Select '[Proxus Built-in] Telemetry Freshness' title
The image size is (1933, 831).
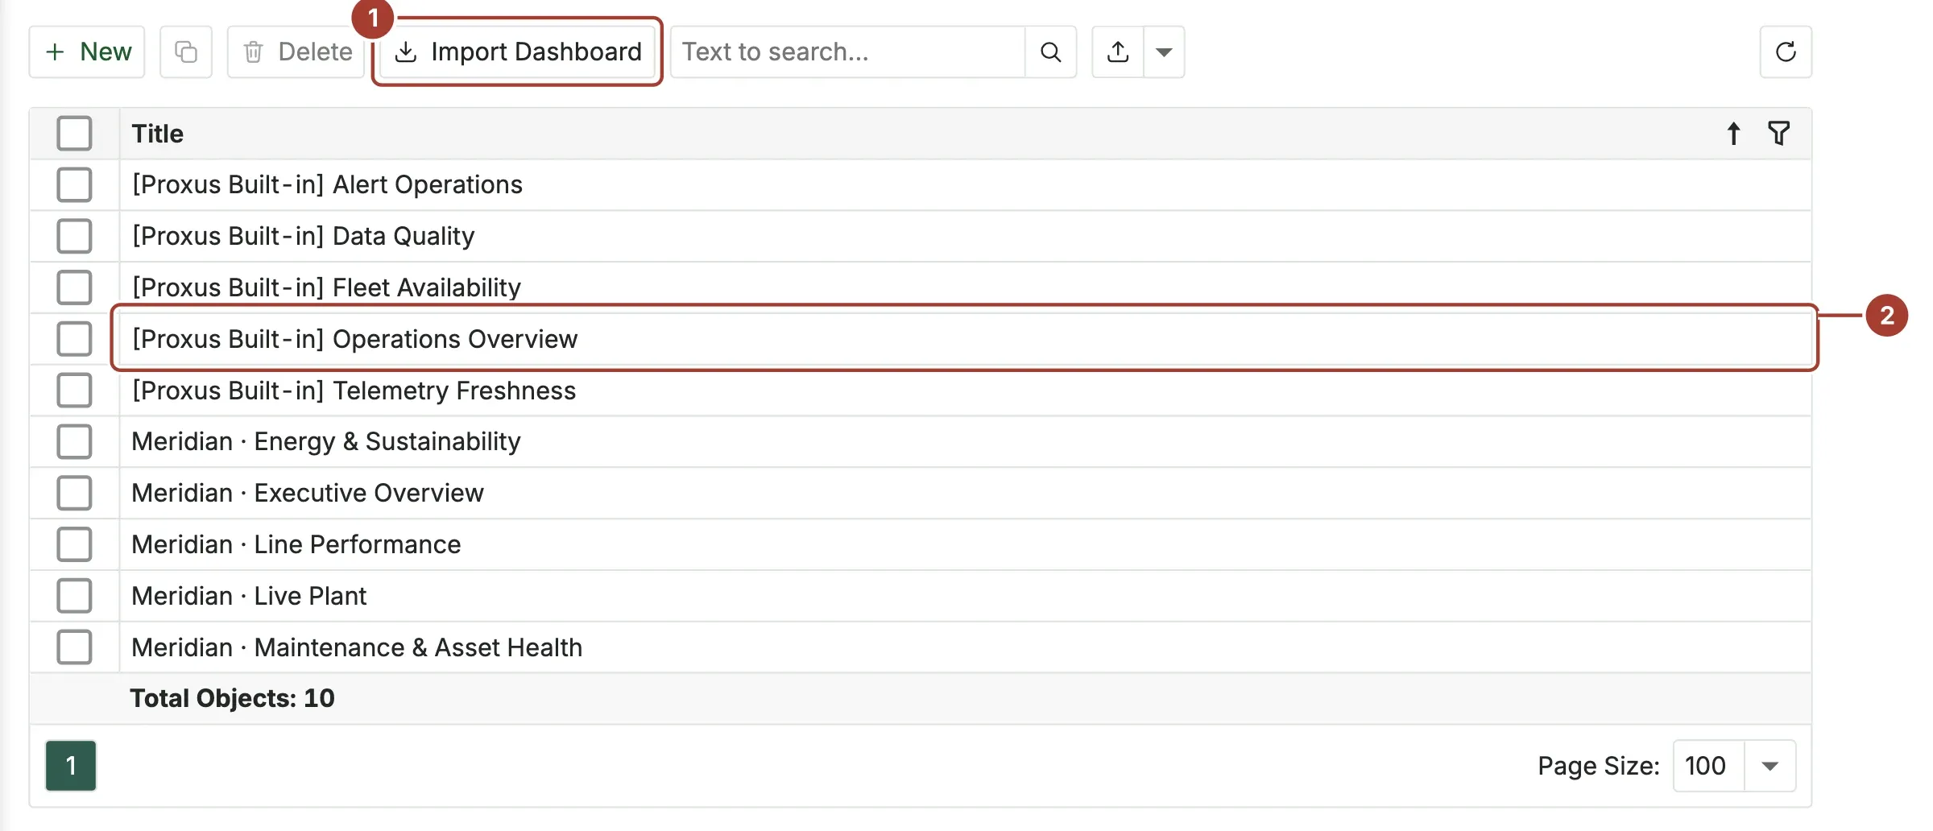click(354, 391)
